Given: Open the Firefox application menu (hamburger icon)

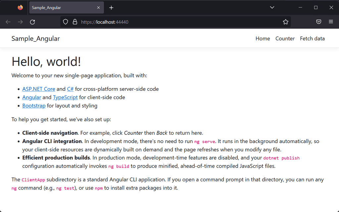Looking at the screenshot, I should point(331,22).
